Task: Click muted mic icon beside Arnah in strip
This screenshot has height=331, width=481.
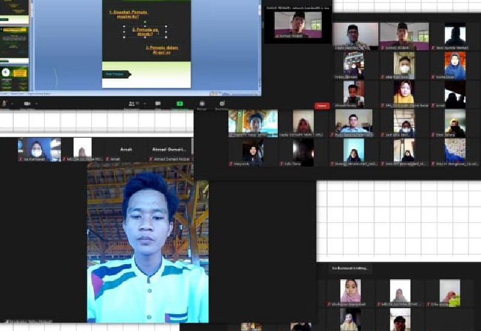Action: coord(108,159)
